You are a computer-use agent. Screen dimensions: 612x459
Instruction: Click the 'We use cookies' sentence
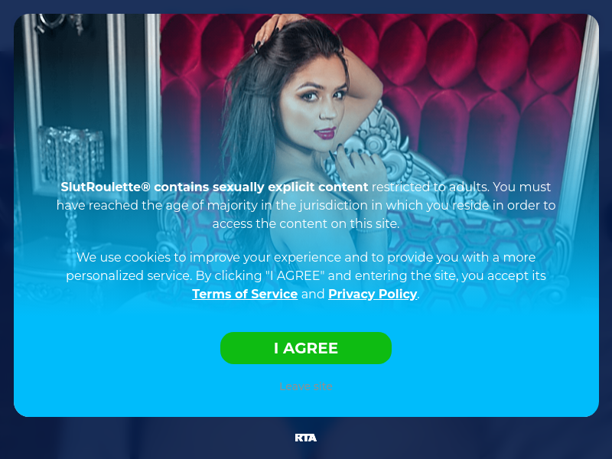pyautogui.click(x=305, y=258)
